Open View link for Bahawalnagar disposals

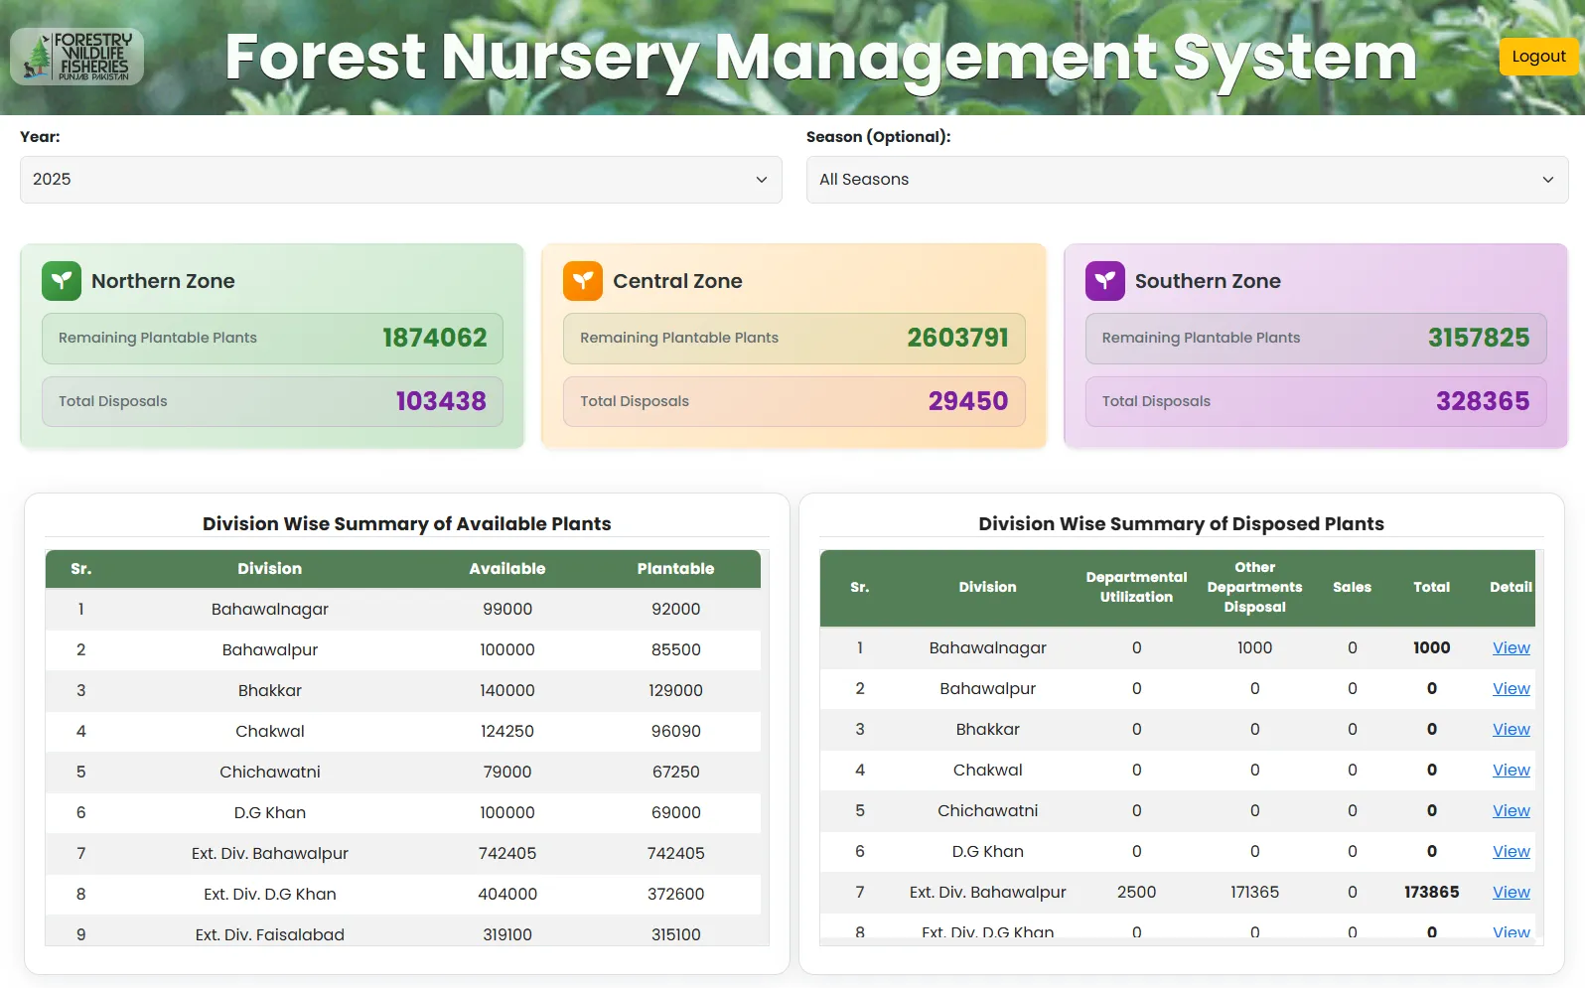[1511, 648]
